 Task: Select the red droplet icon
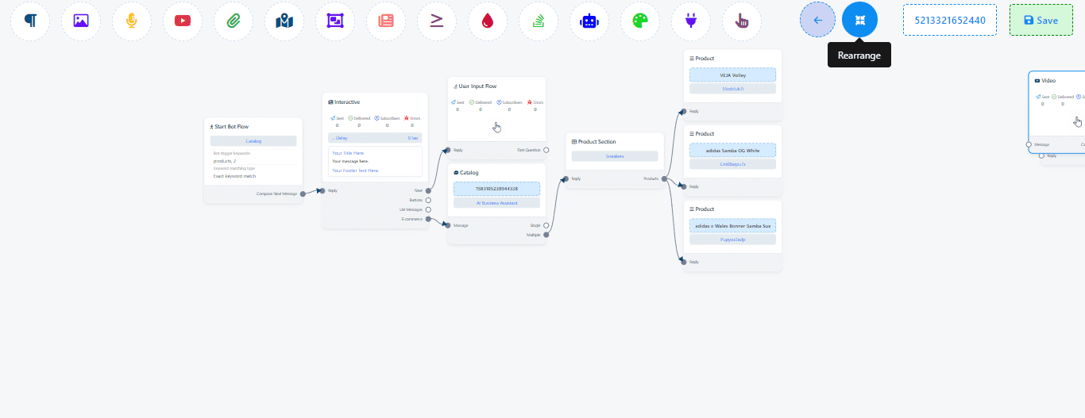(488, 21)
